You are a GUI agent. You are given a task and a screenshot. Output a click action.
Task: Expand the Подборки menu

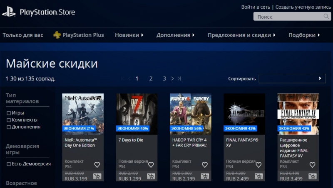[x=304, y=35]
